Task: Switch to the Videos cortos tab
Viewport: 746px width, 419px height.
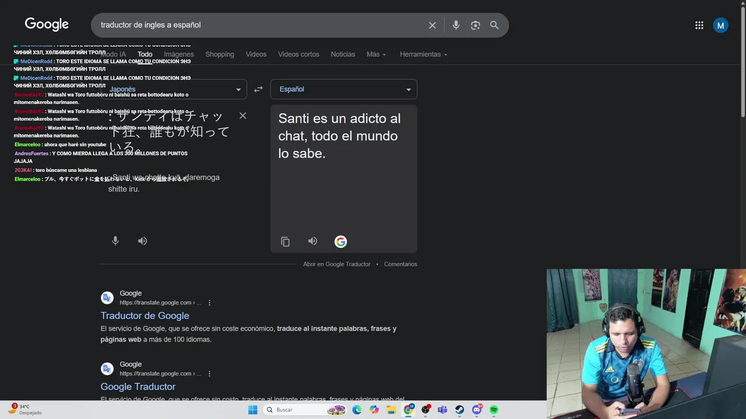Action: pos(298,54)
